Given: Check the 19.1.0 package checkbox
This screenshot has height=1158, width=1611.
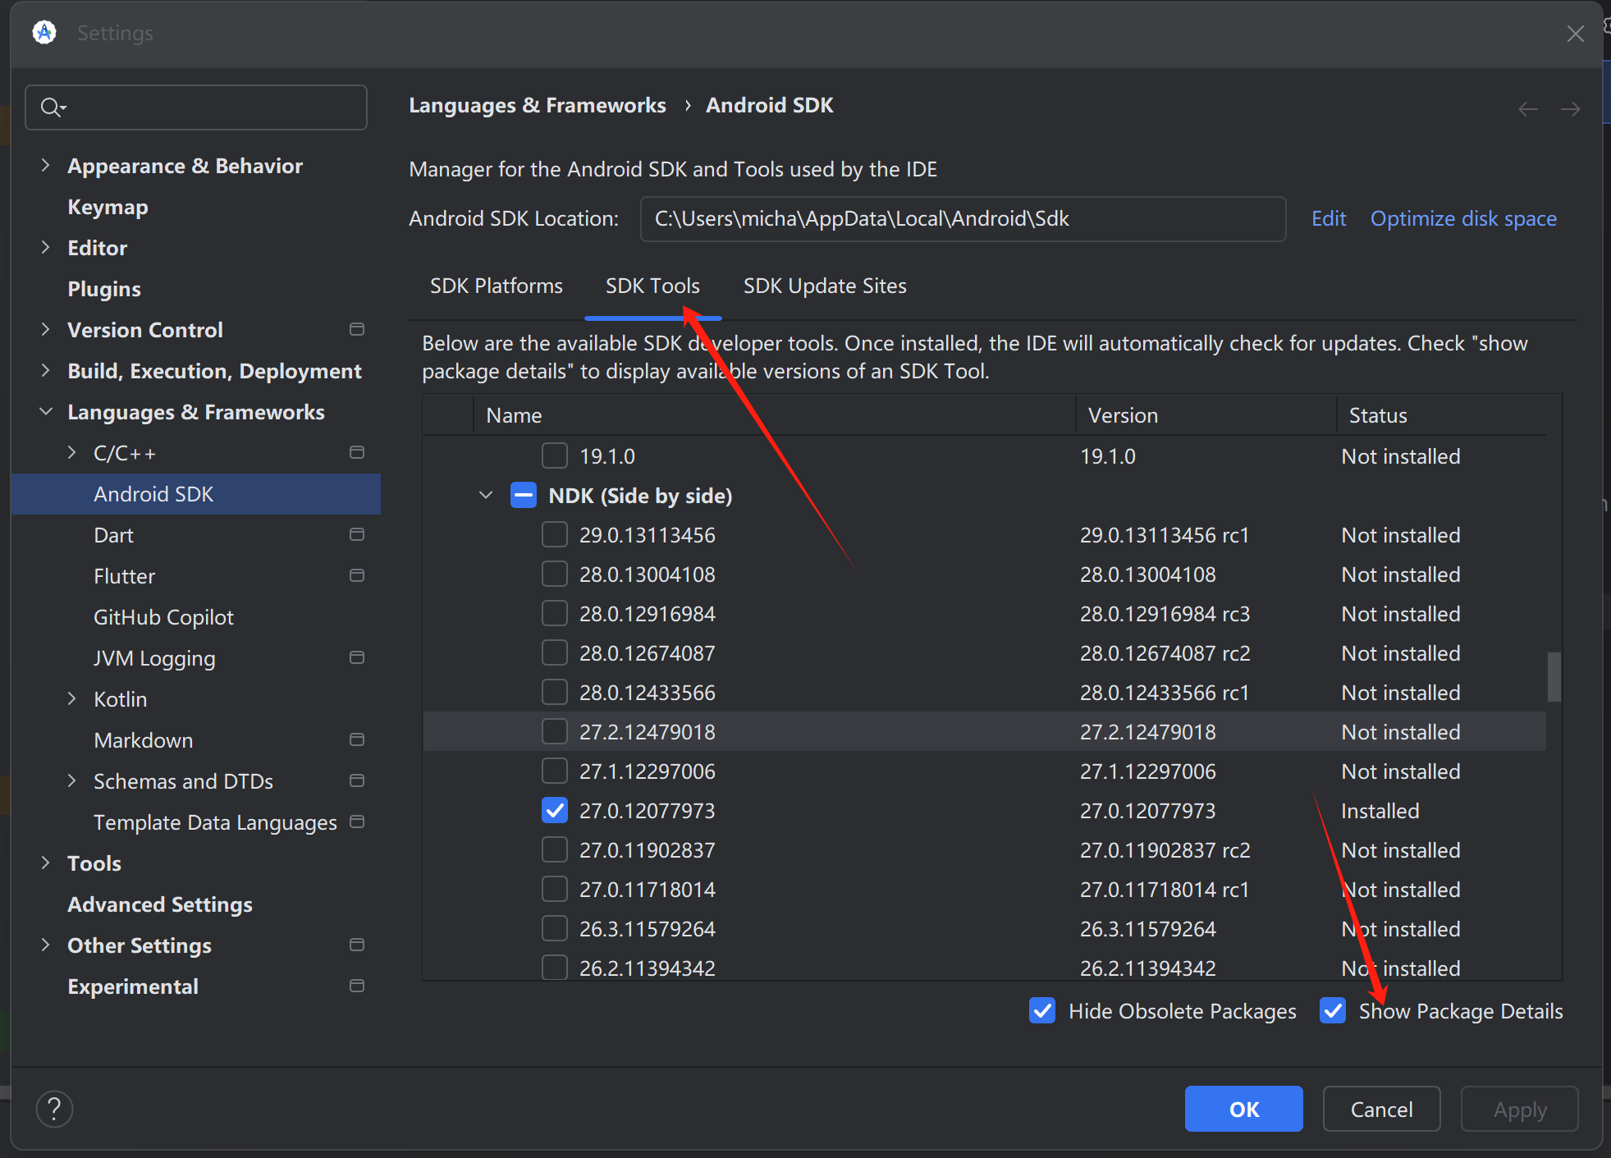Looking at the screenshot, I should (555, 455).
